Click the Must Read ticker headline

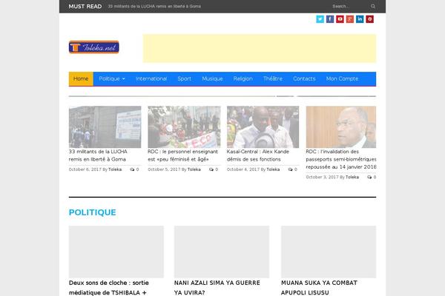[154, 6]
